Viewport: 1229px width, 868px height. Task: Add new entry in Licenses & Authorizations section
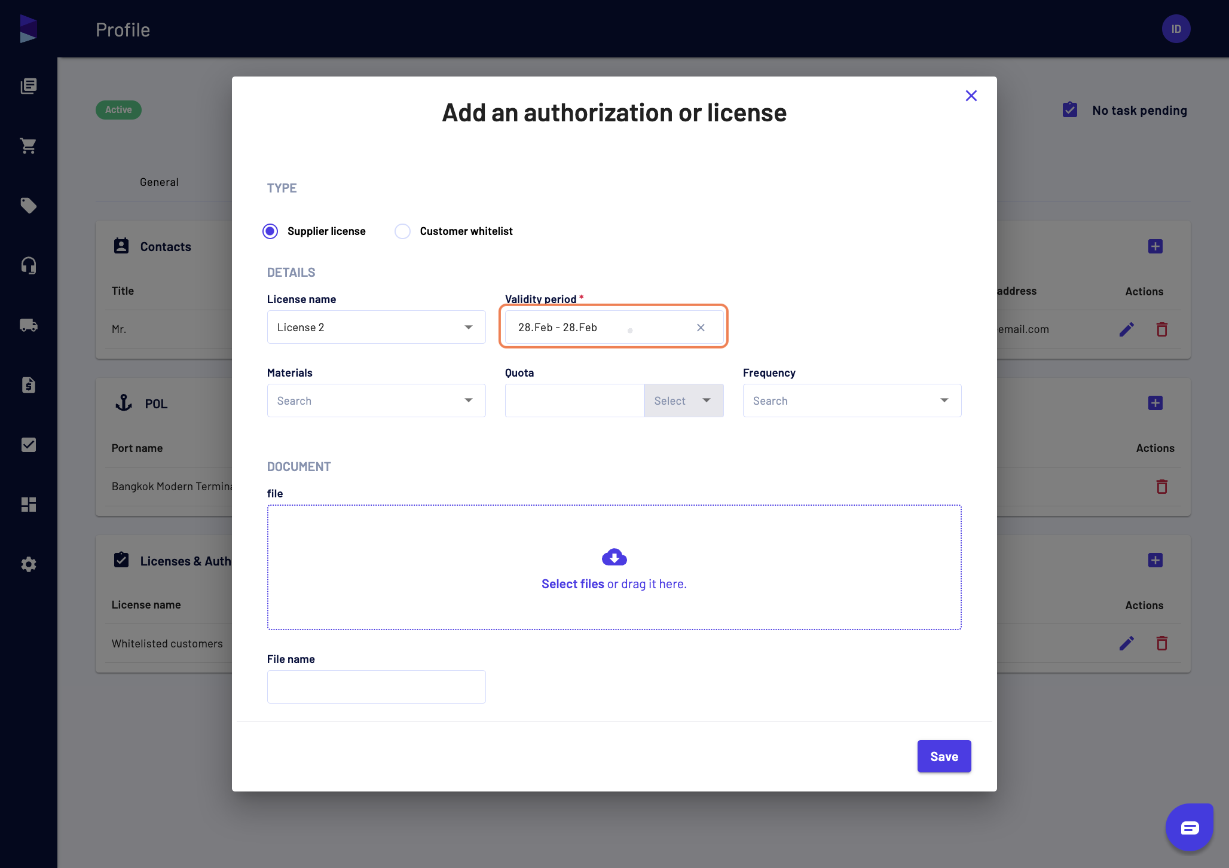pyautogui.click(x=1155, y=560)
